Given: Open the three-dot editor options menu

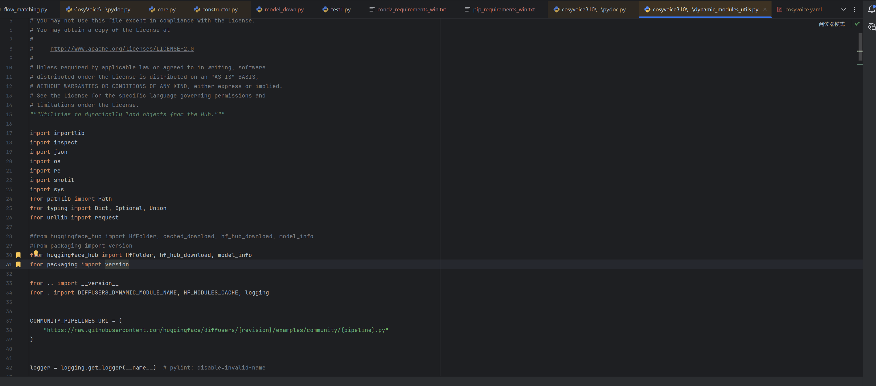Looking at the screenshot, I should [x=855, y=9].
